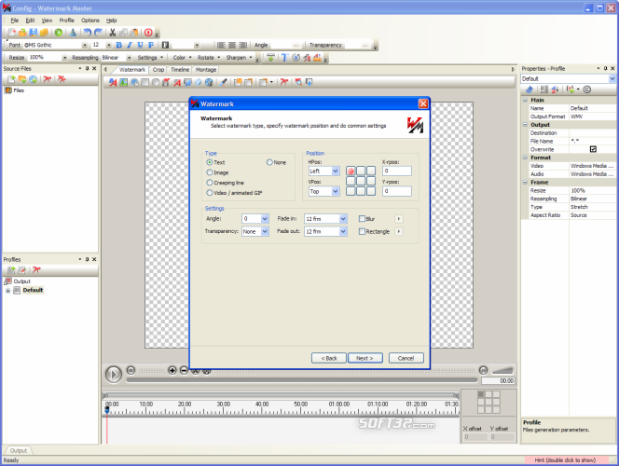Click the Cancel button

[406, 358]
